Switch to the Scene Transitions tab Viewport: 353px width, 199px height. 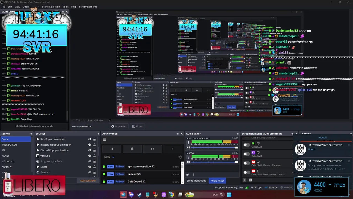(196, 181)
